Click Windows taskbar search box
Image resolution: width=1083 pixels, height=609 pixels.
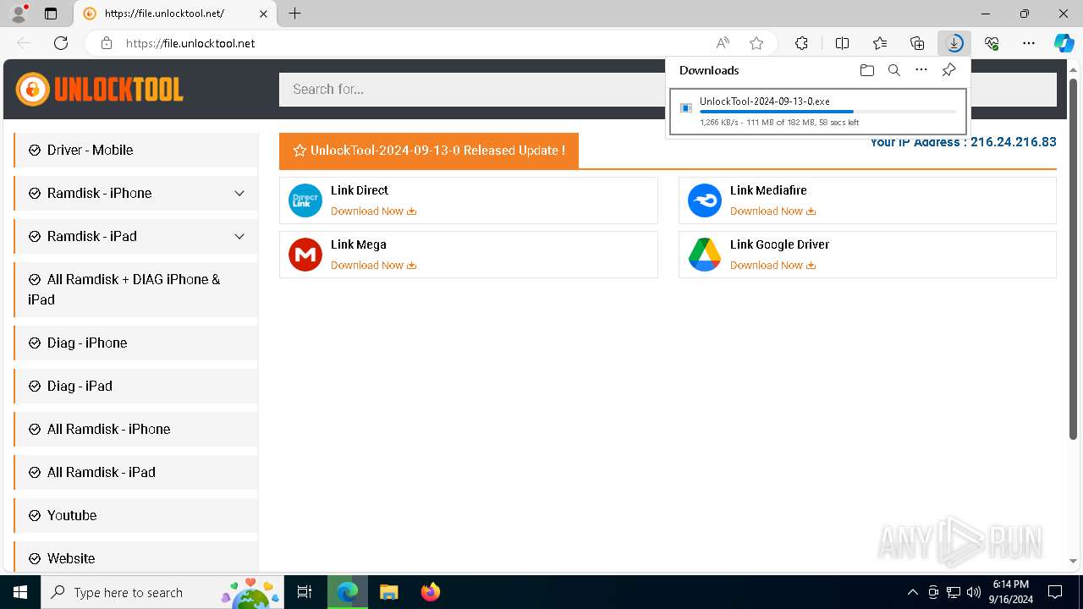162,592
